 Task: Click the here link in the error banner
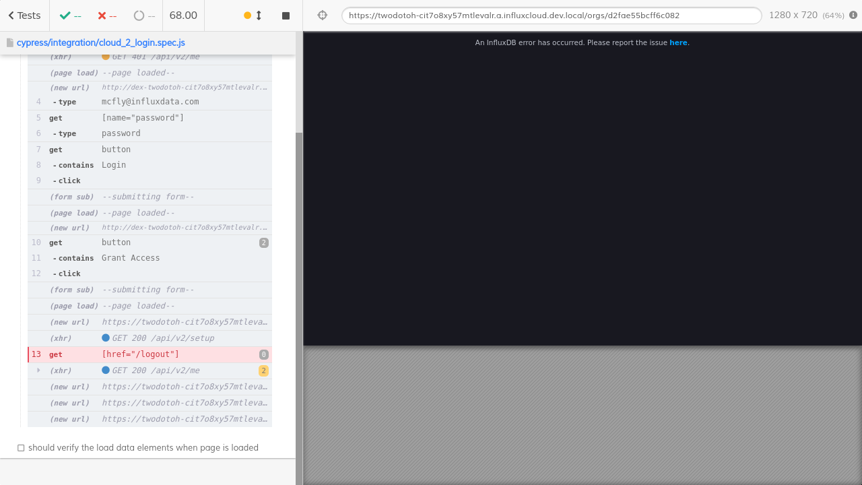678,42
